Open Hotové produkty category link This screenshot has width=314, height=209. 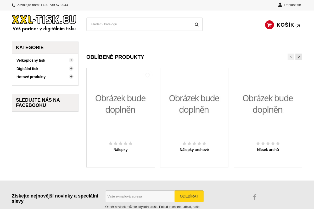point(31,77)
